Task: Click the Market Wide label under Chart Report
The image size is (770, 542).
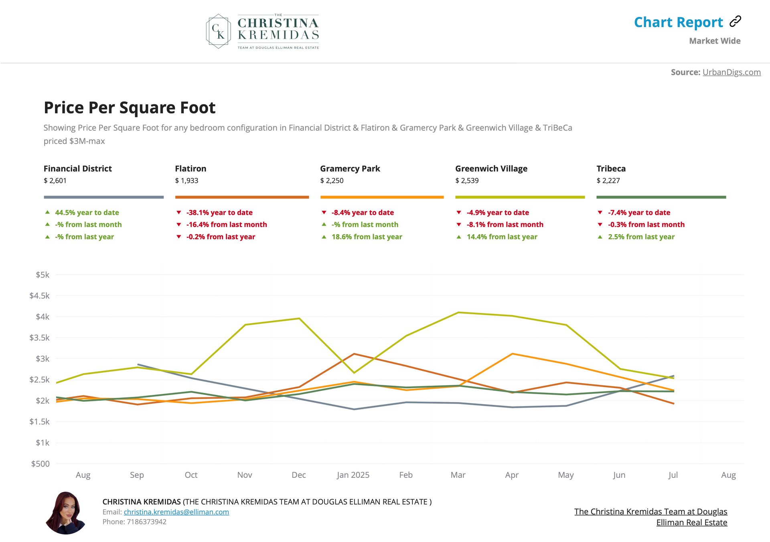Action: point(715,41)
